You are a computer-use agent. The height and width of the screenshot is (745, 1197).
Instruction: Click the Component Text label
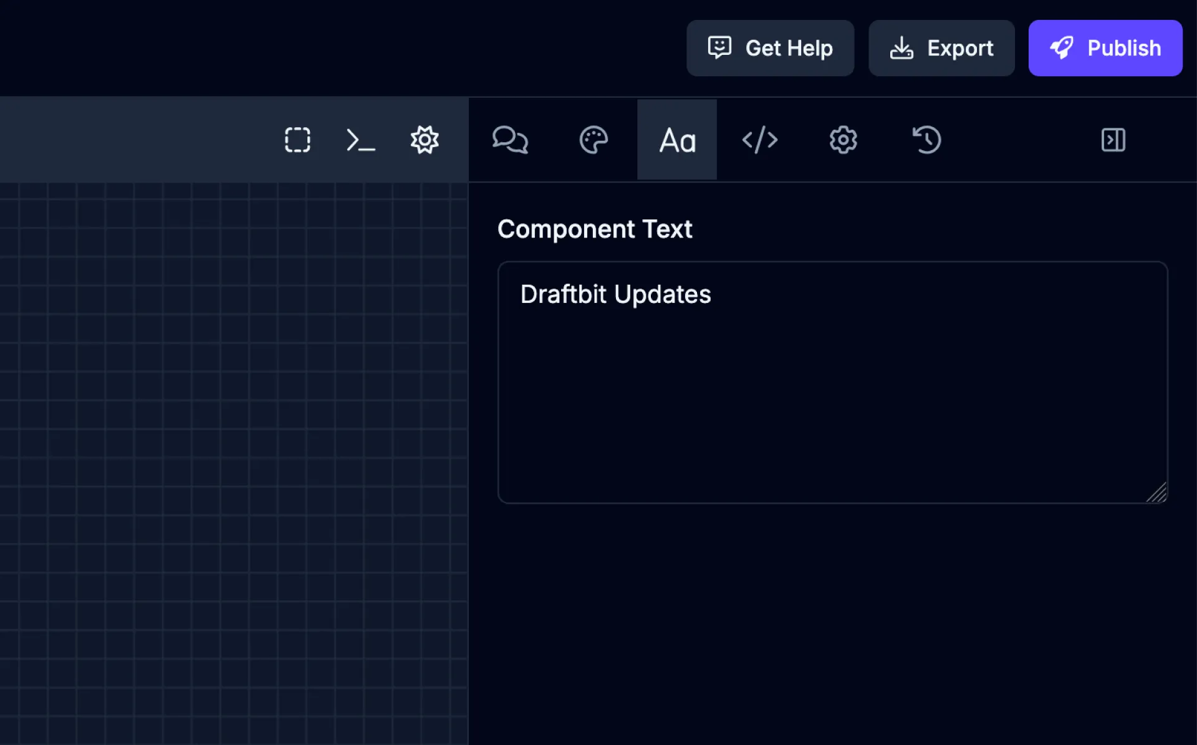(x=594, y=229)
